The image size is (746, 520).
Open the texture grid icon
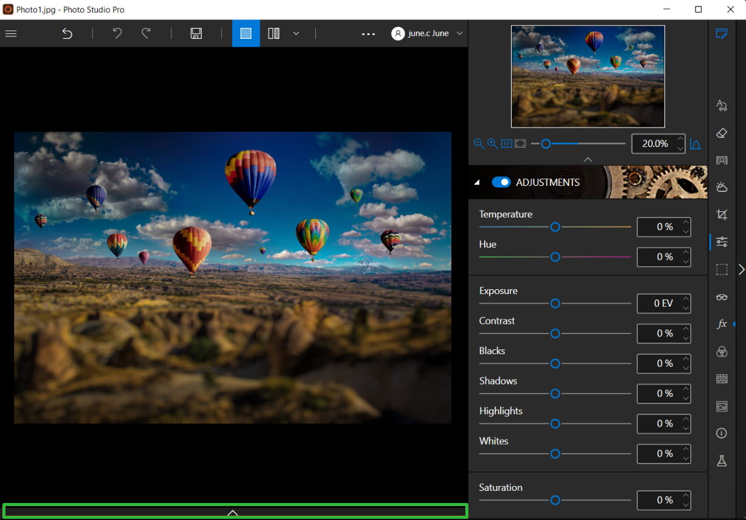click(x=722, y=378)
